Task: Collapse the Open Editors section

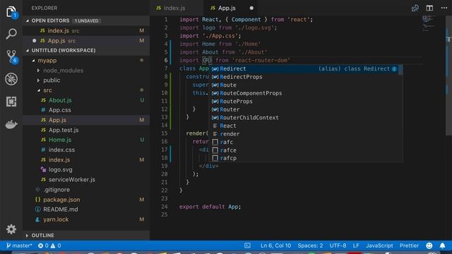Action: point(86,20)
